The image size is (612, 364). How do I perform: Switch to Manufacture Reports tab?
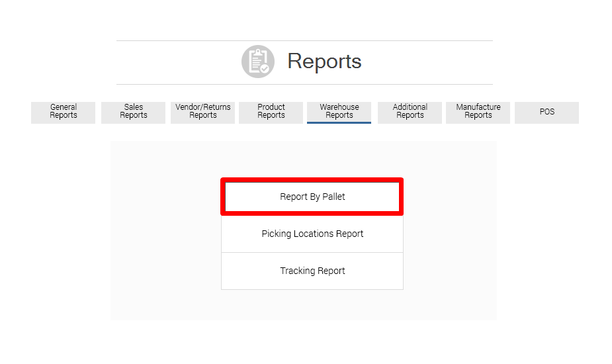pos(478,111)
